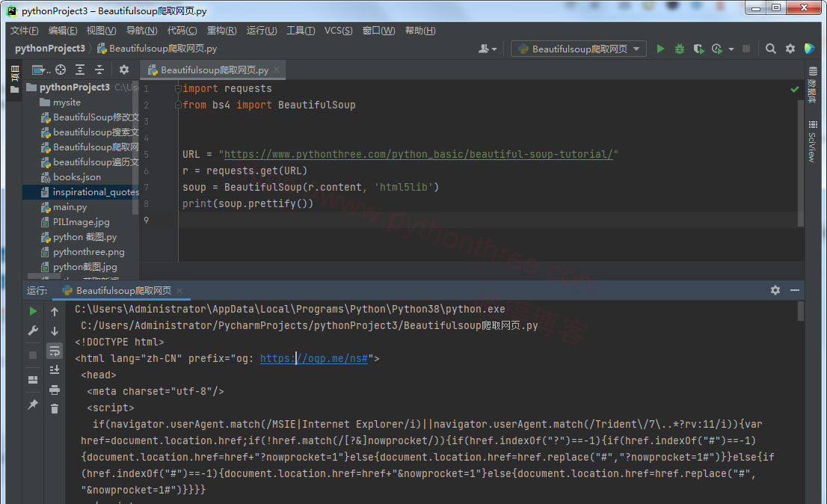Open the 运行(U) menu
Image resolution: width=827 pixels, height=504 pixels.
pyautogui.click(x=262, y=31)
